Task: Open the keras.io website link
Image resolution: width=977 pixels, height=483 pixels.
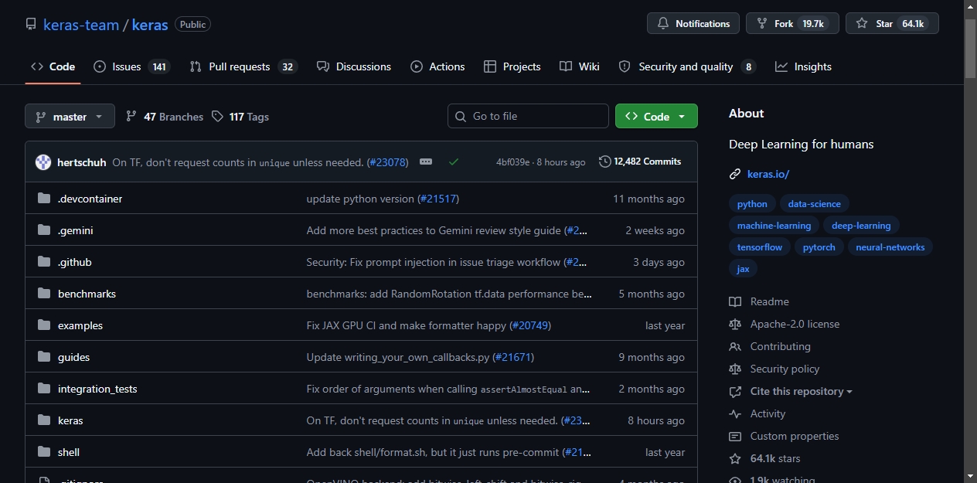Action: (768, 174)
